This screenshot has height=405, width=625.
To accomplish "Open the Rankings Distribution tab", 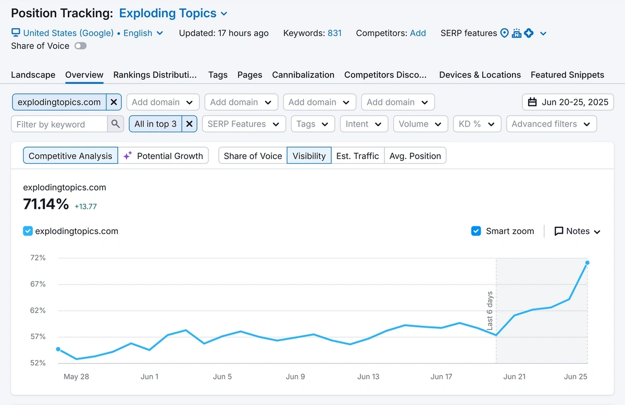I will tap(155, 75).
